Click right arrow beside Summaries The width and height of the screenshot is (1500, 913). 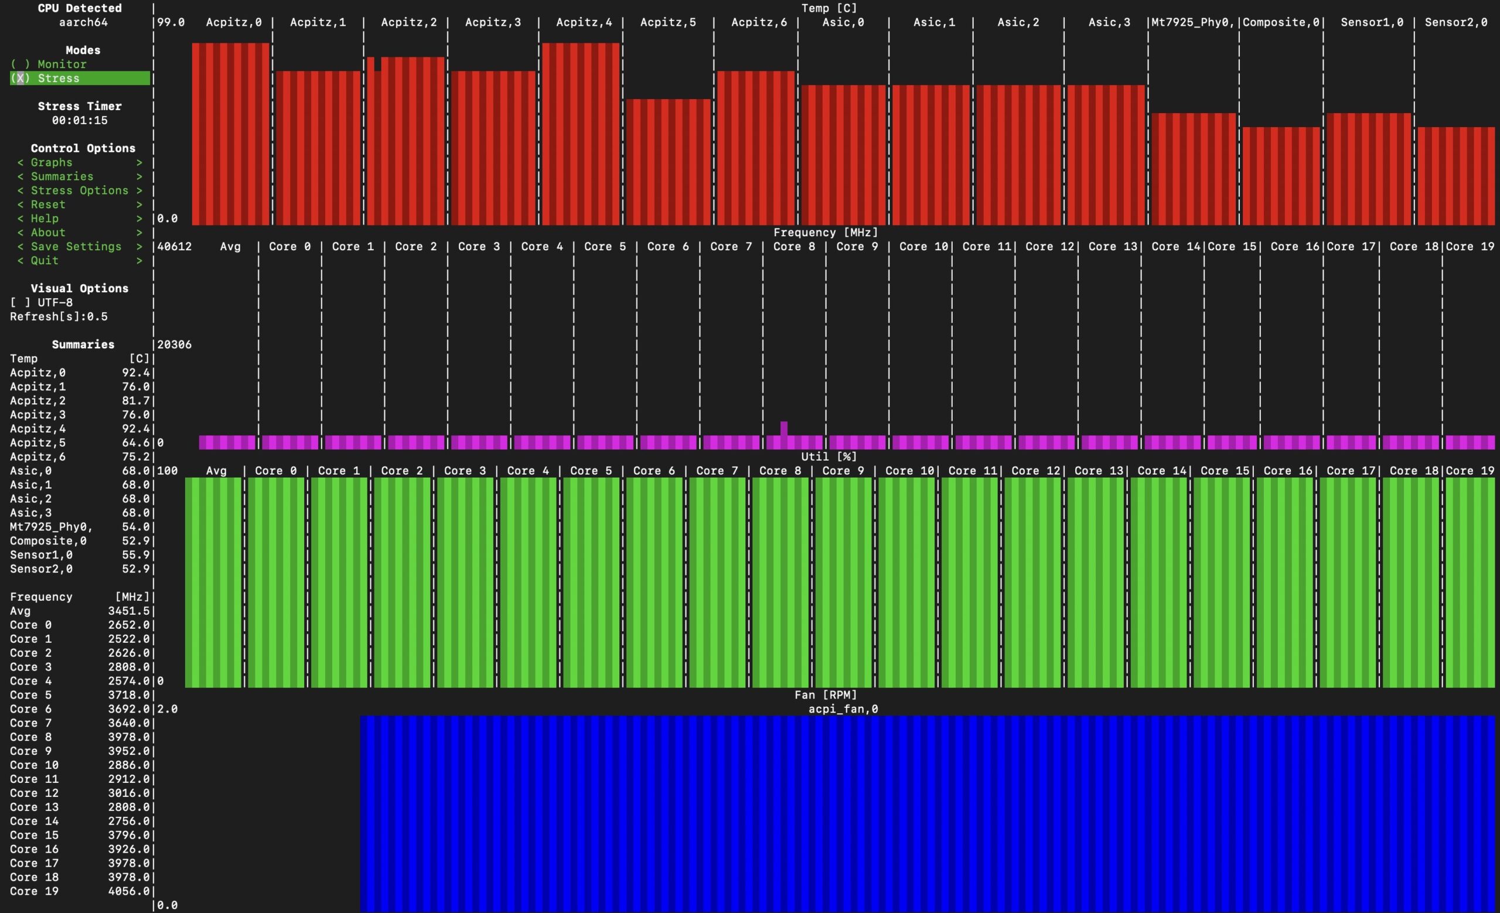[x=139, y=176]
